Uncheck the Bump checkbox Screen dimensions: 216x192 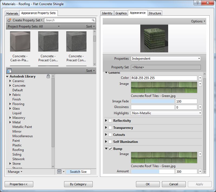pyautogui.click(x=110, y=149)
